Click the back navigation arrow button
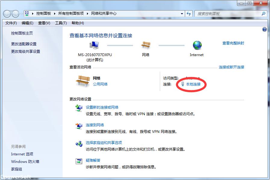The image size is (270, 180). [7, 14]
